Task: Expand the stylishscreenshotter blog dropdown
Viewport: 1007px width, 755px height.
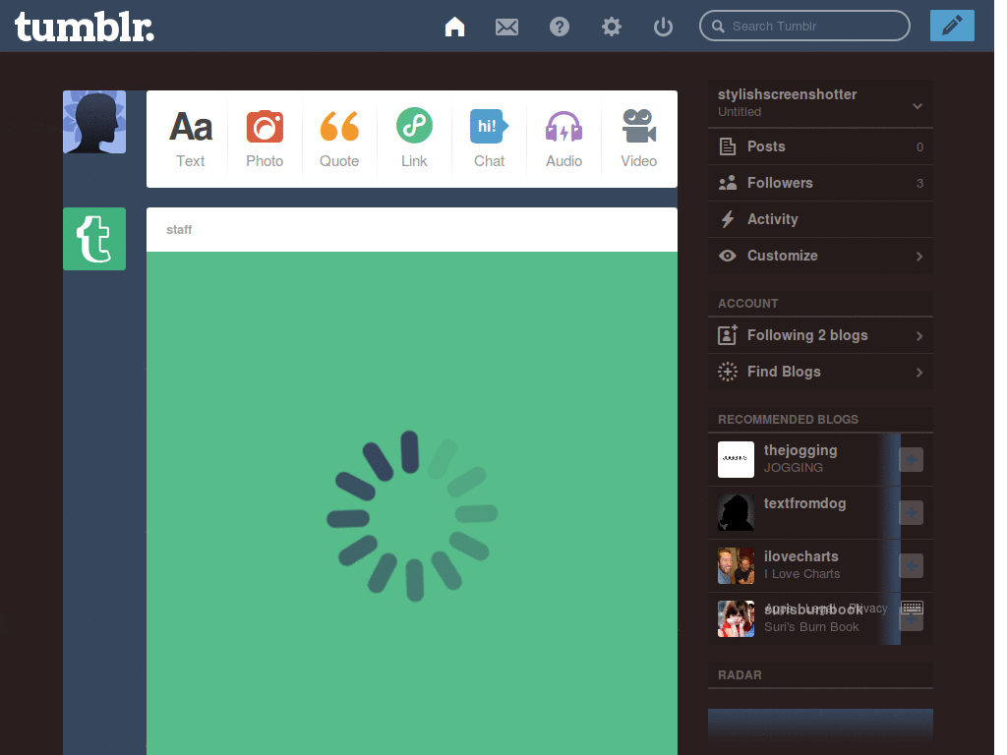Action: coord(918,106)
